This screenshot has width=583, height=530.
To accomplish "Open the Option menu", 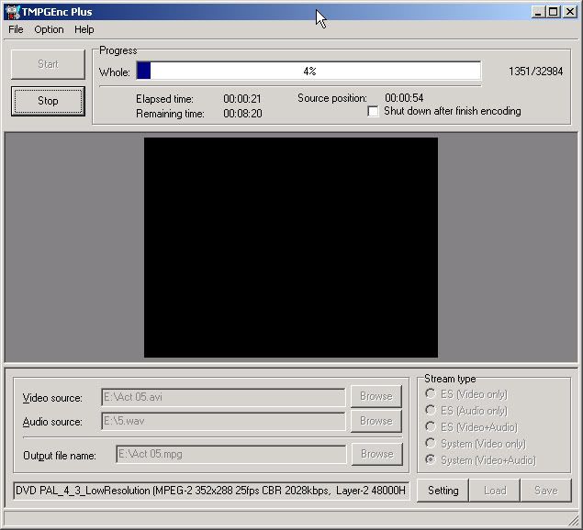I will (49, 29).
